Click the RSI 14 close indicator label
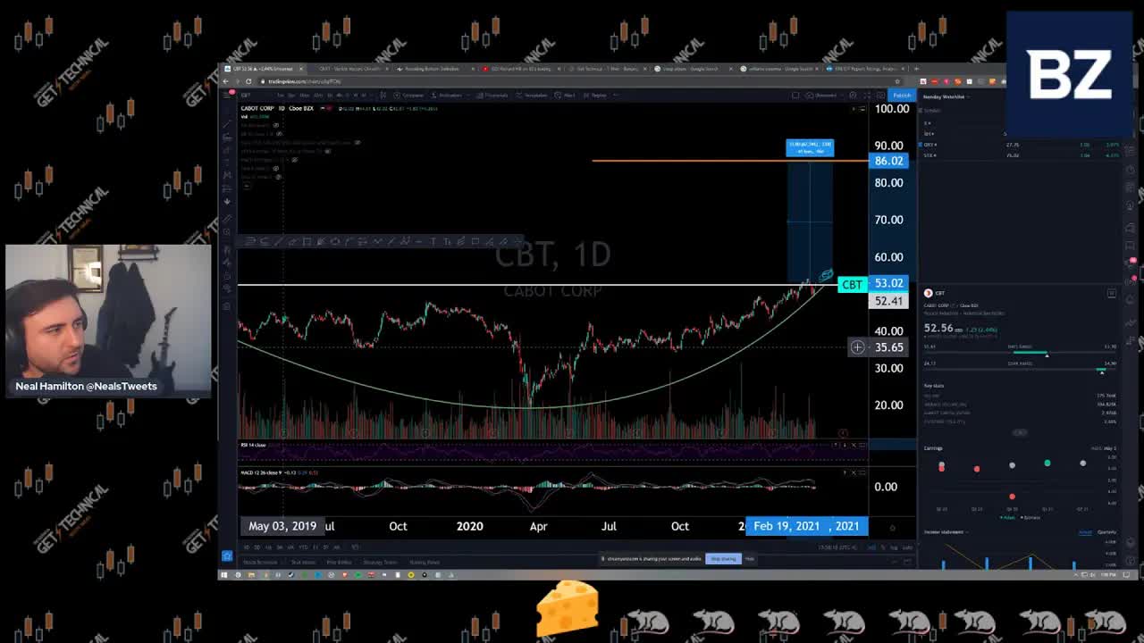The image size is (1144, 643). point(253,446)
